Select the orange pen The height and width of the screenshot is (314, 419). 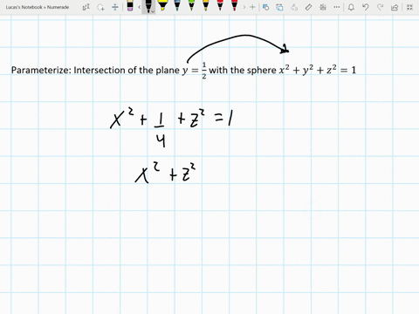[x=206, y=6]
